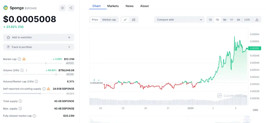Click Add to watchlist button
The image size is (266, 123).
(x=39, y=37)
